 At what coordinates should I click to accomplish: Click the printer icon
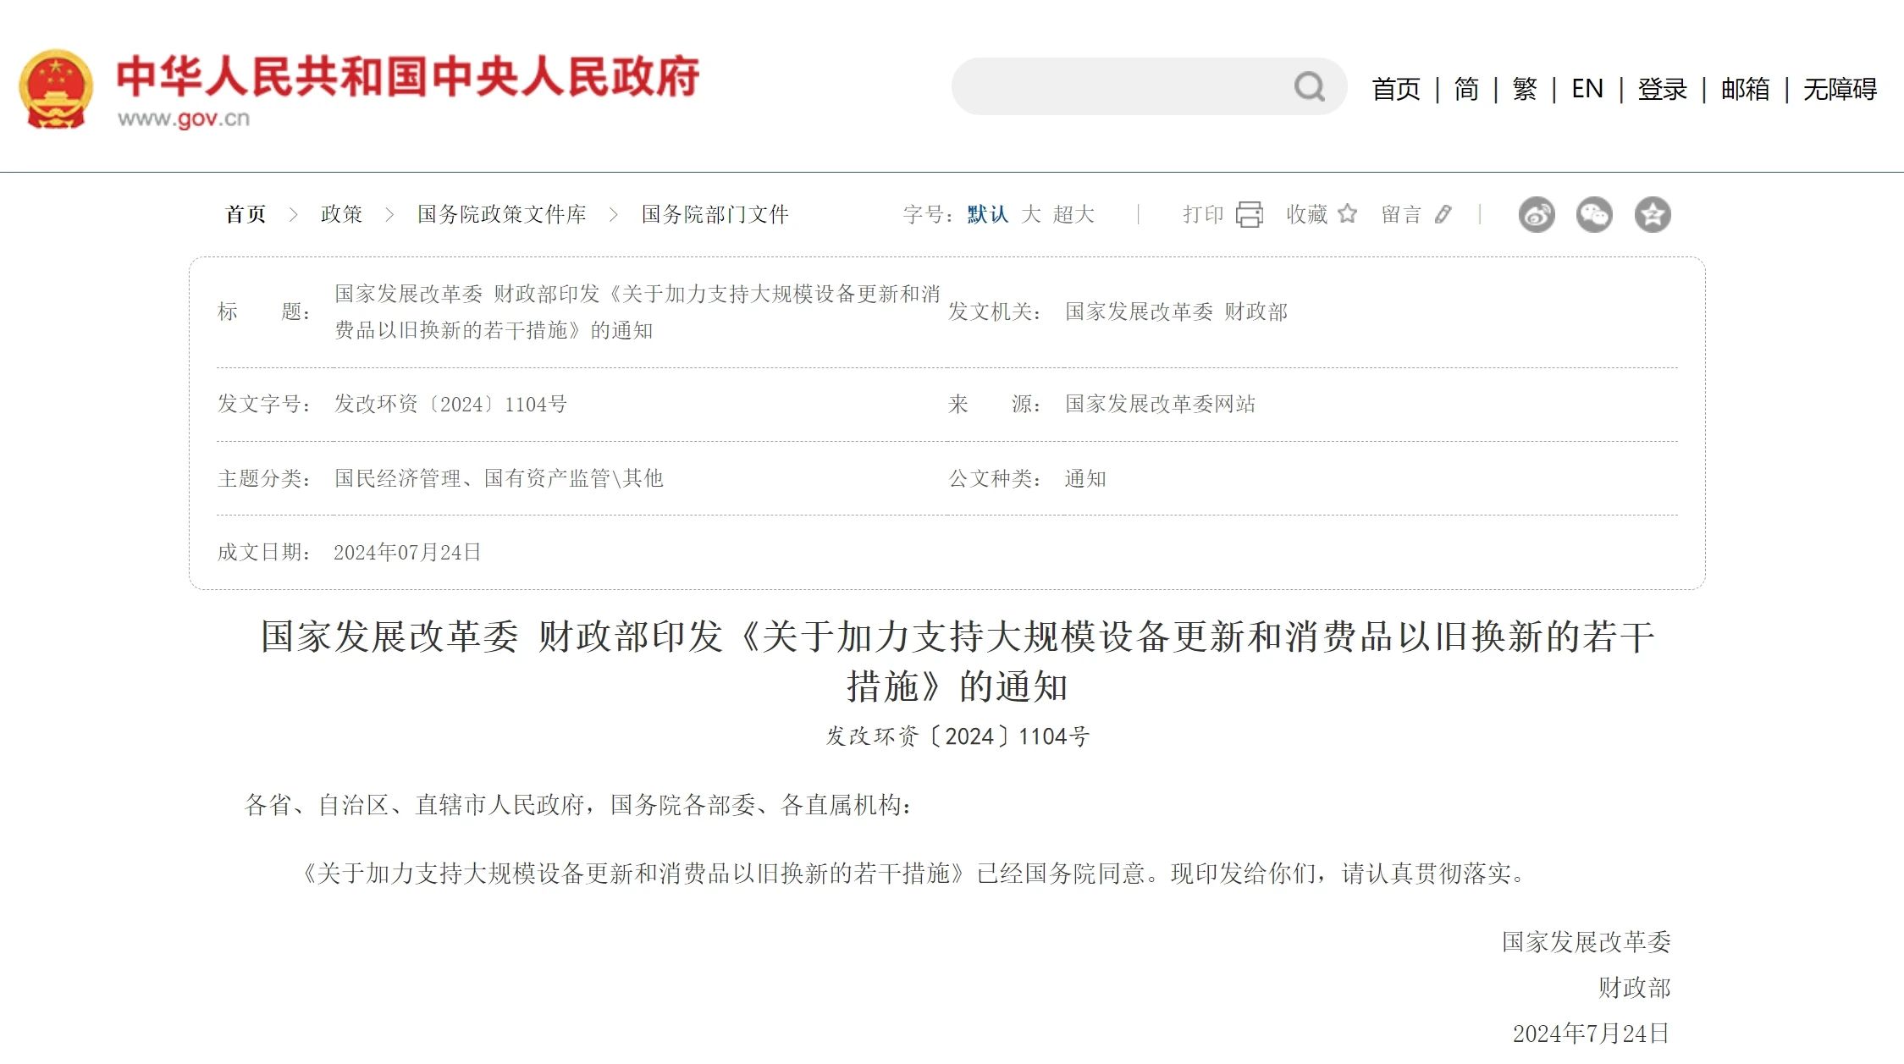1249,214
